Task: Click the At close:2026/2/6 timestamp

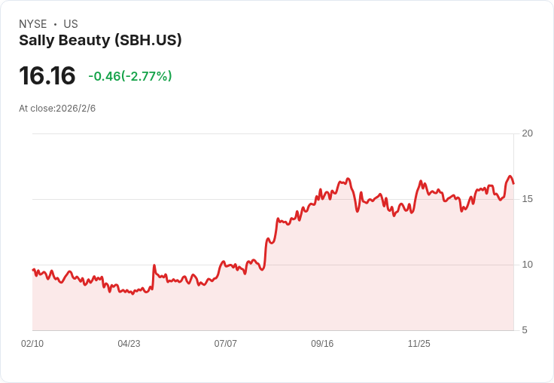Action: [x=57, y=109]
